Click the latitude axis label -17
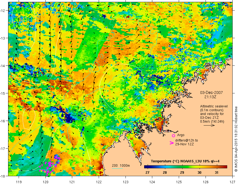Viewport: 238px width, 184px height. [3, 149]
